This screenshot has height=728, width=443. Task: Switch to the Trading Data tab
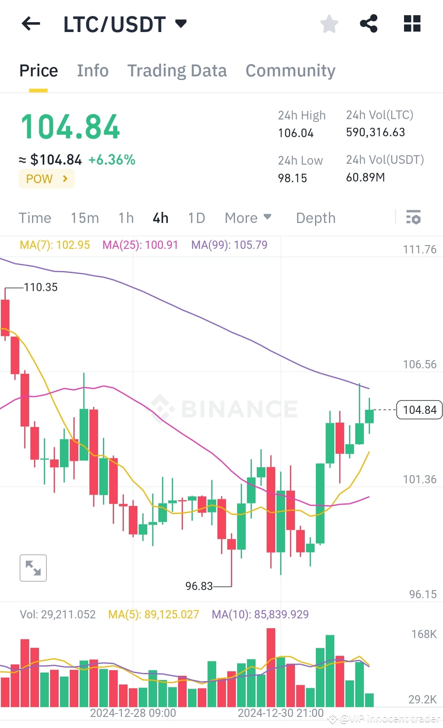(x=178, y=70)
